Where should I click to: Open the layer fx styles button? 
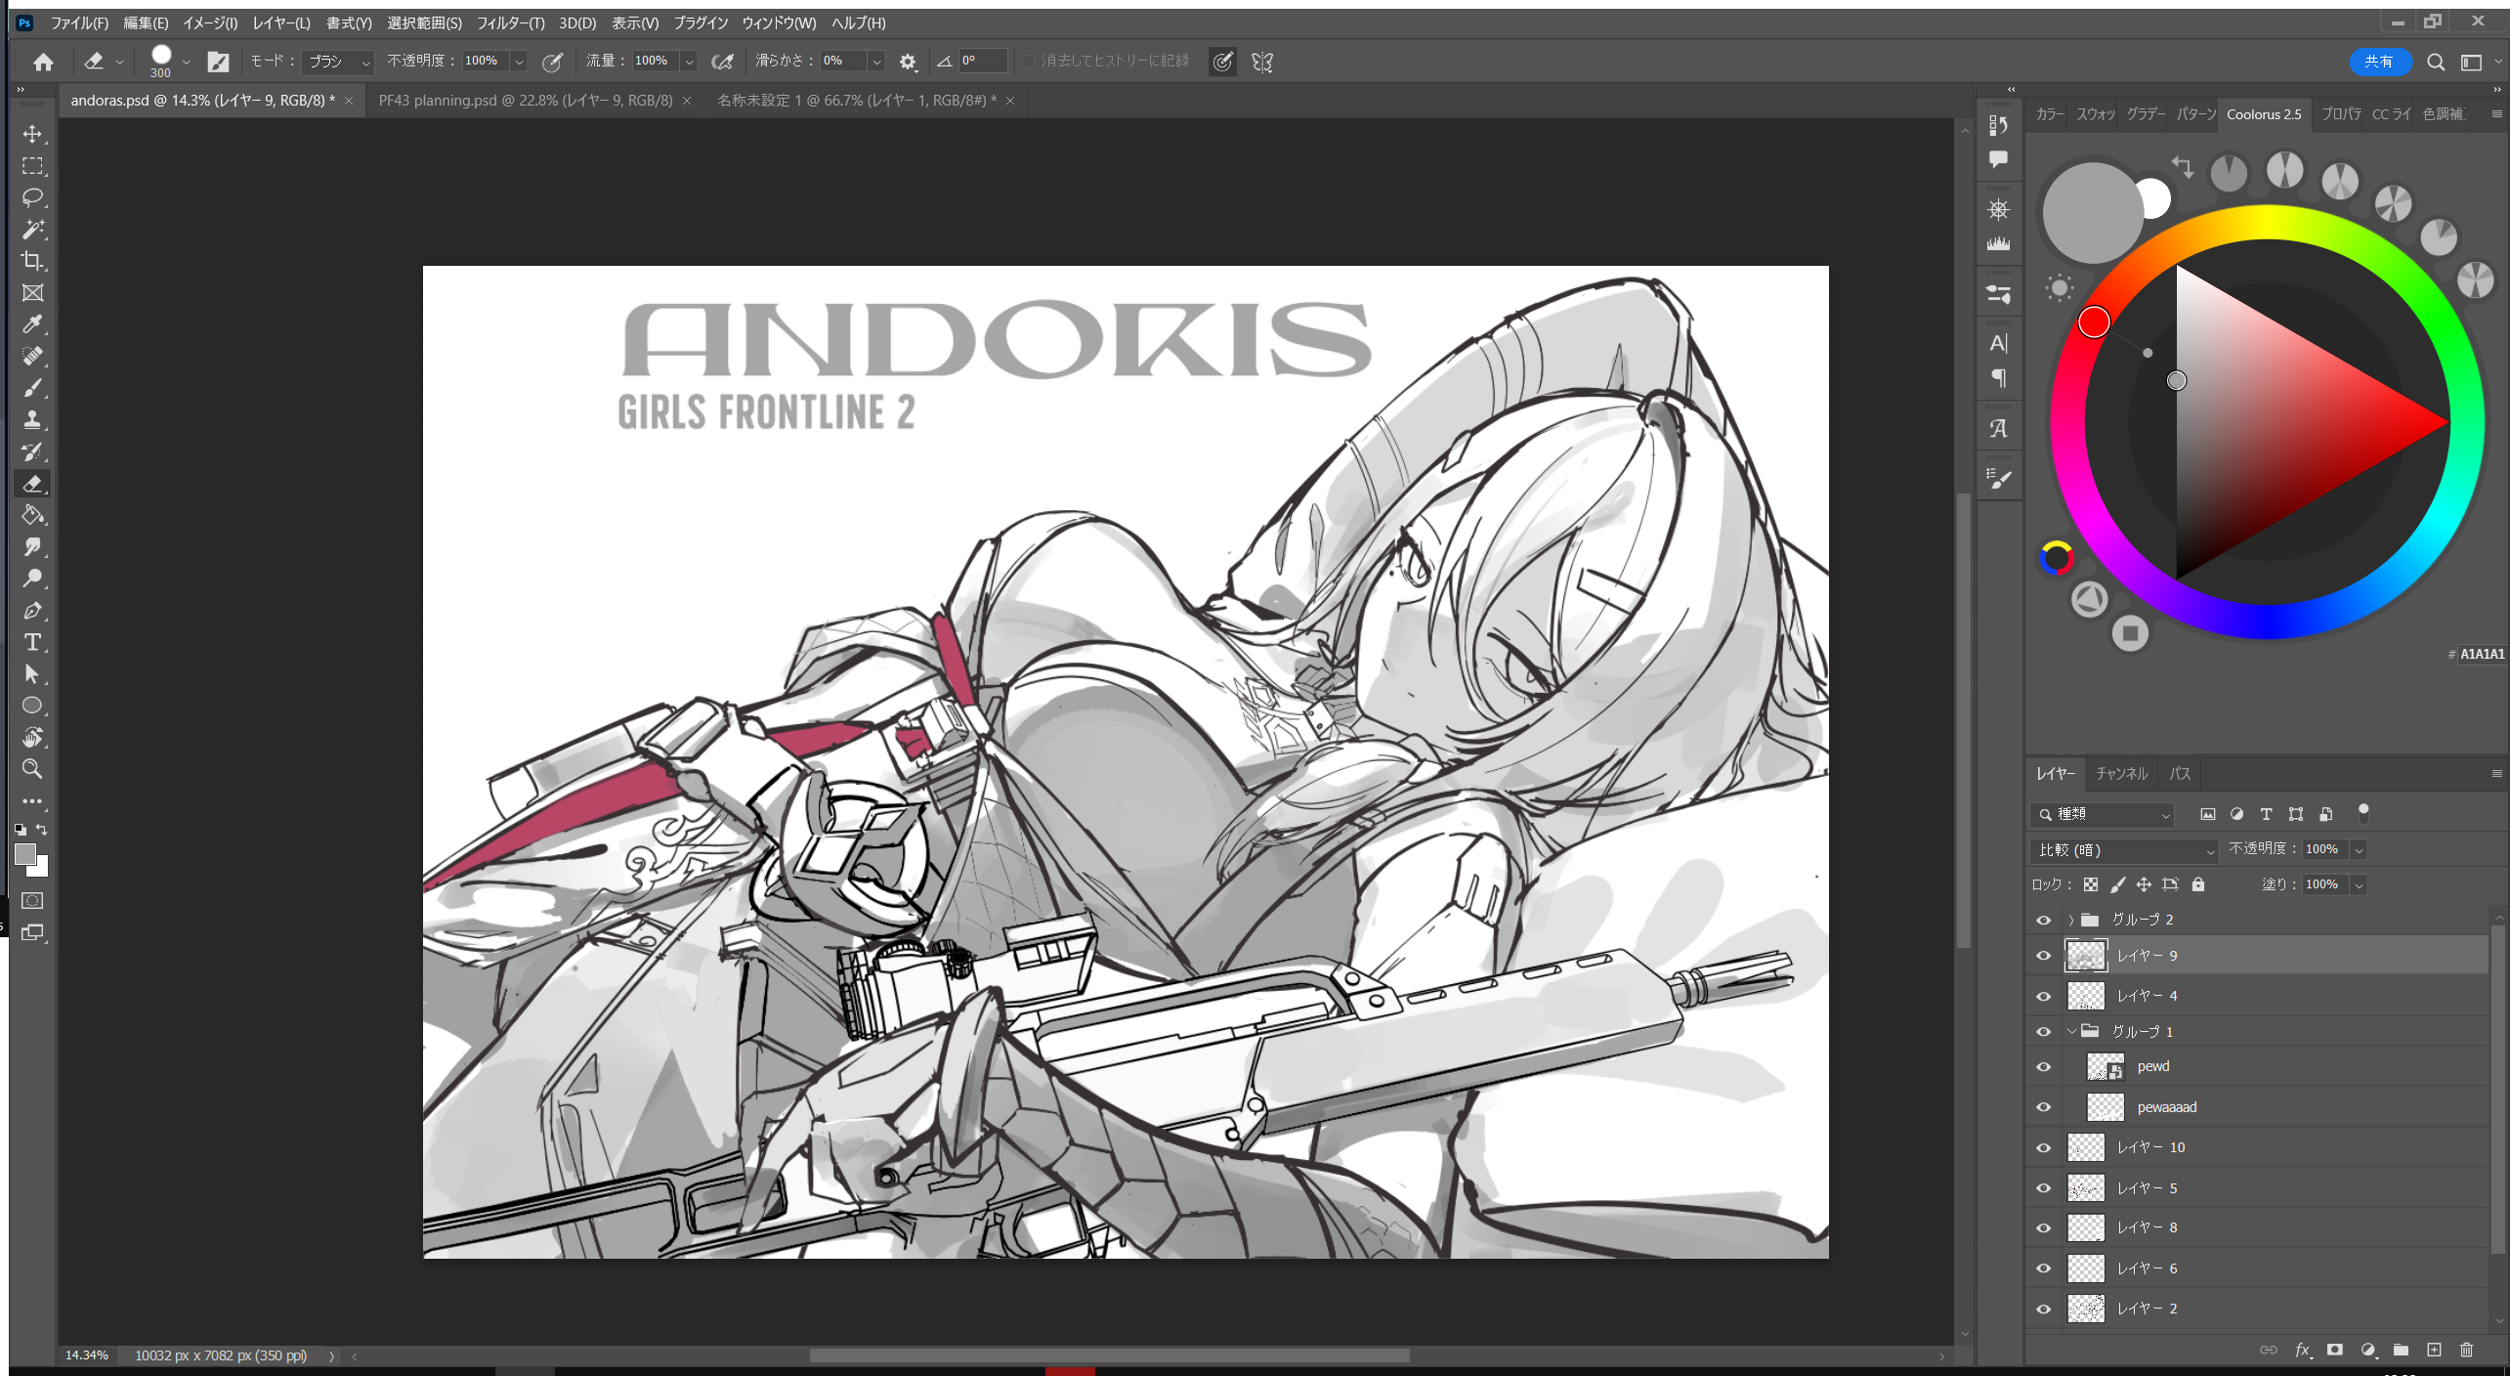pos(2302,1351)
